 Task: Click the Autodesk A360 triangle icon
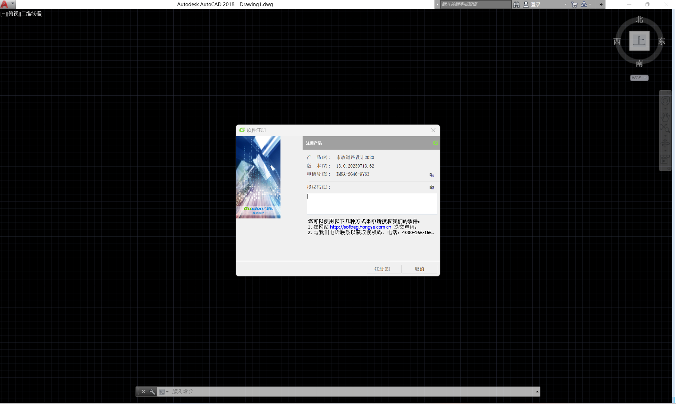click(x=584, y=4)
